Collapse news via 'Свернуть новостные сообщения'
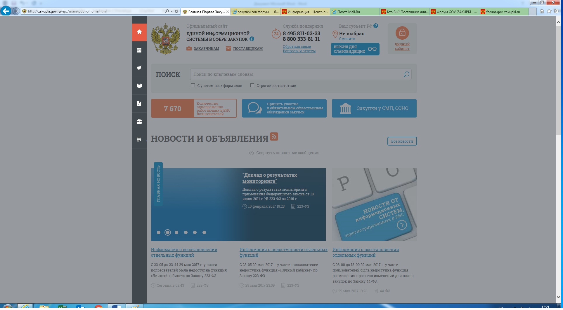 [x=287, y=153]
